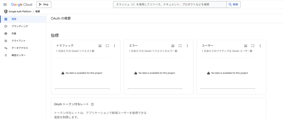The image size is (283, 119).
Task: Open the ブランディング sidebar item
Action: (23, 26)
